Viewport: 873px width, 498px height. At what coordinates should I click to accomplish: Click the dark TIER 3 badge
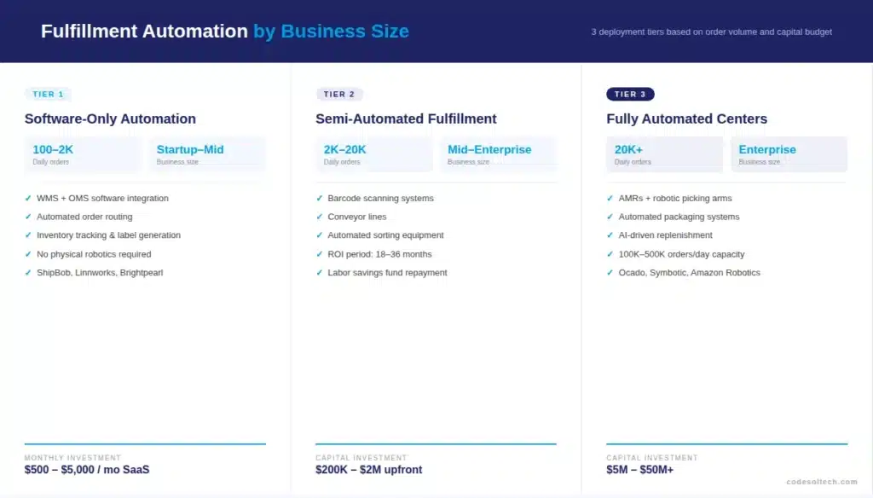[630, 94]
